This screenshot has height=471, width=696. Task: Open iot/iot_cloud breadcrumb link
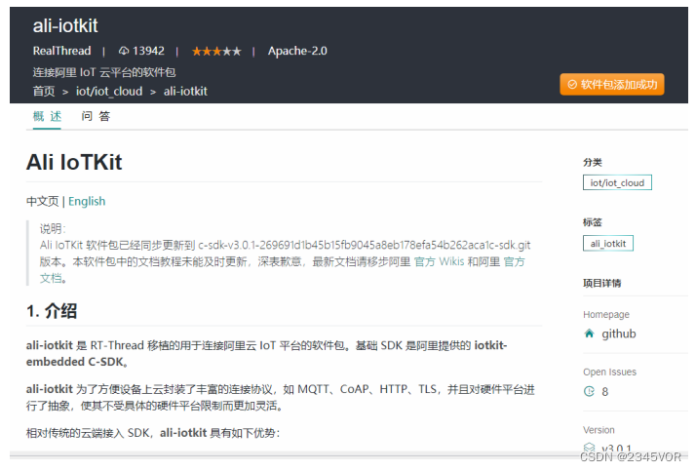(109, 92)
